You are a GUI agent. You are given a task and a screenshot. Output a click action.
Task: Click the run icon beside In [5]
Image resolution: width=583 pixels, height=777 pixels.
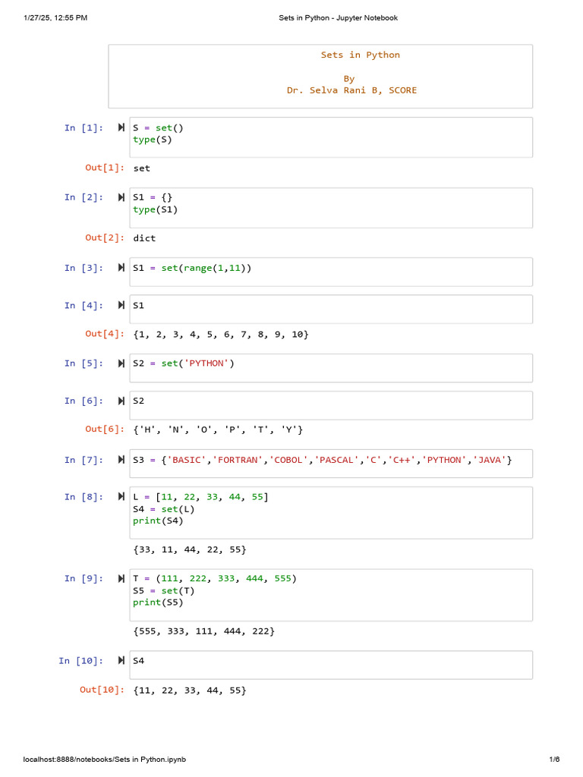(x=121, y=363)
